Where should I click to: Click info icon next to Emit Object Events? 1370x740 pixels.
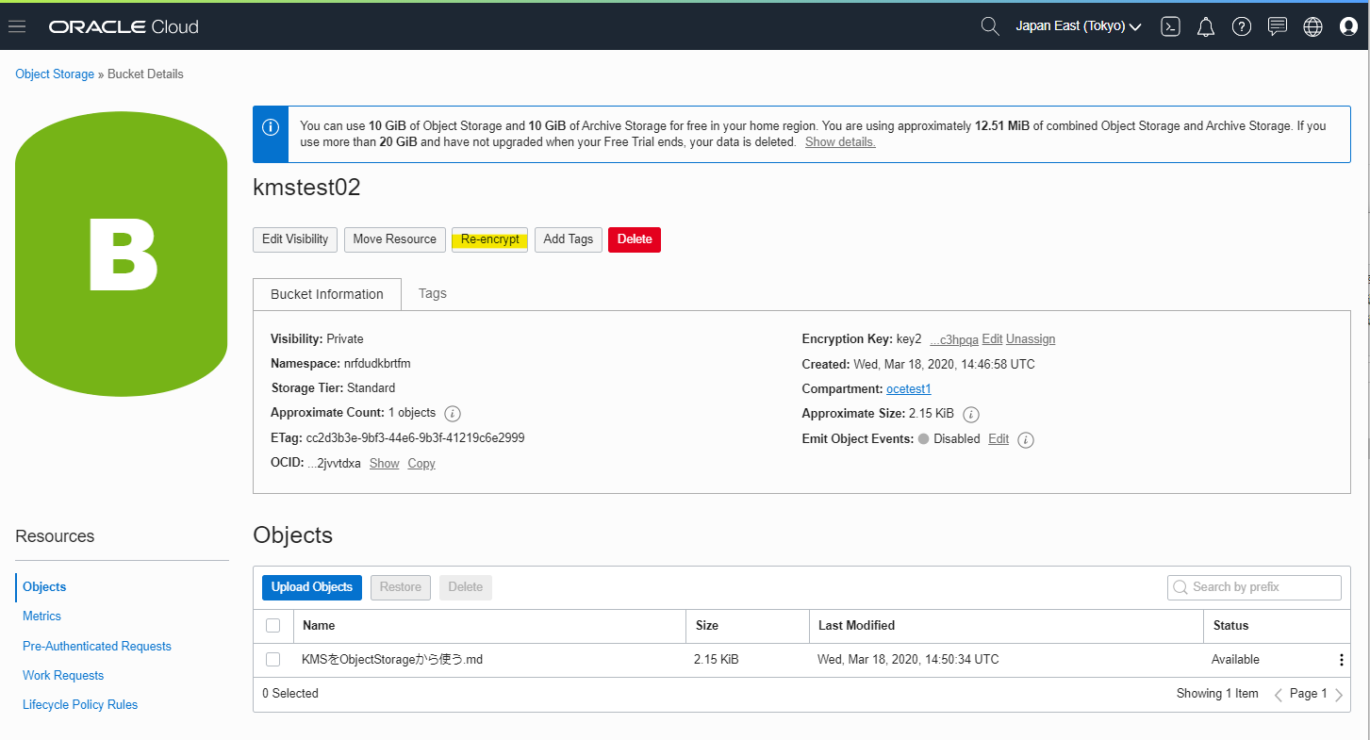[x=1027, y=439]
